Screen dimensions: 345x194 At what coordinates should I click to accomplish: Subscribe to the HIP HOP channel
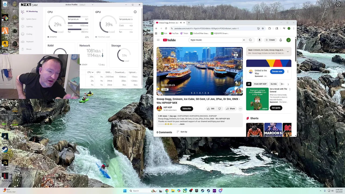click(x=187, y=109)
